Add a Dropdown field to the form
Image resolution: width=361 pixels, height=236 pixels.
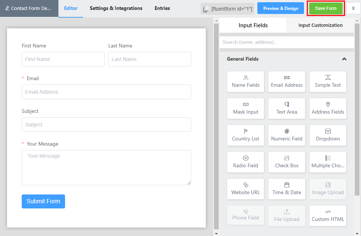tap(327, 135)
